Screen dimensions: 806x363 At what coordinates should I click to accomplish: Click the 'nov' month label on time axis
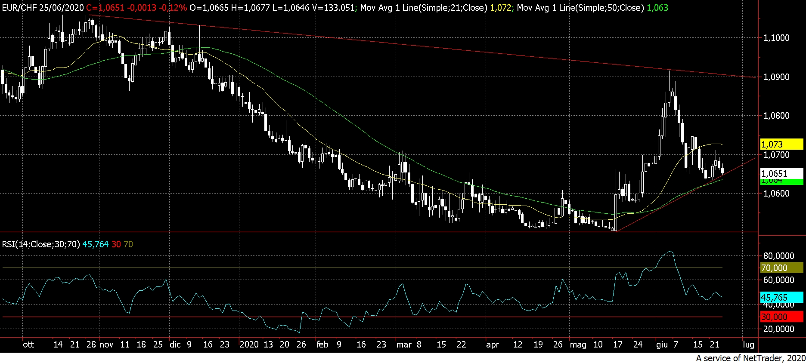pyautogui.click(x=106, y=345)
